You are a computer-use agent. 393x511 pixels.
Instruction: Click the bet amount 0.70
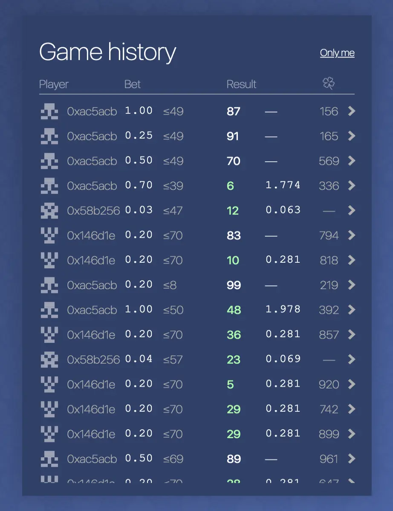(139, 185)
